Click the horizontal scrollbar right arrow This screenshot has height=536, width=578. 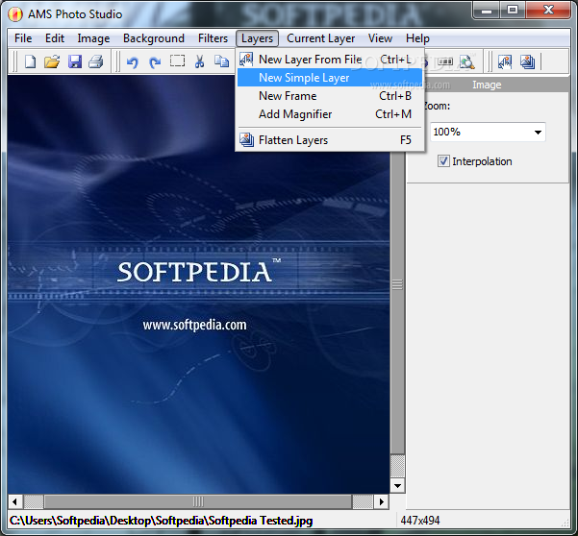[382, 501]
